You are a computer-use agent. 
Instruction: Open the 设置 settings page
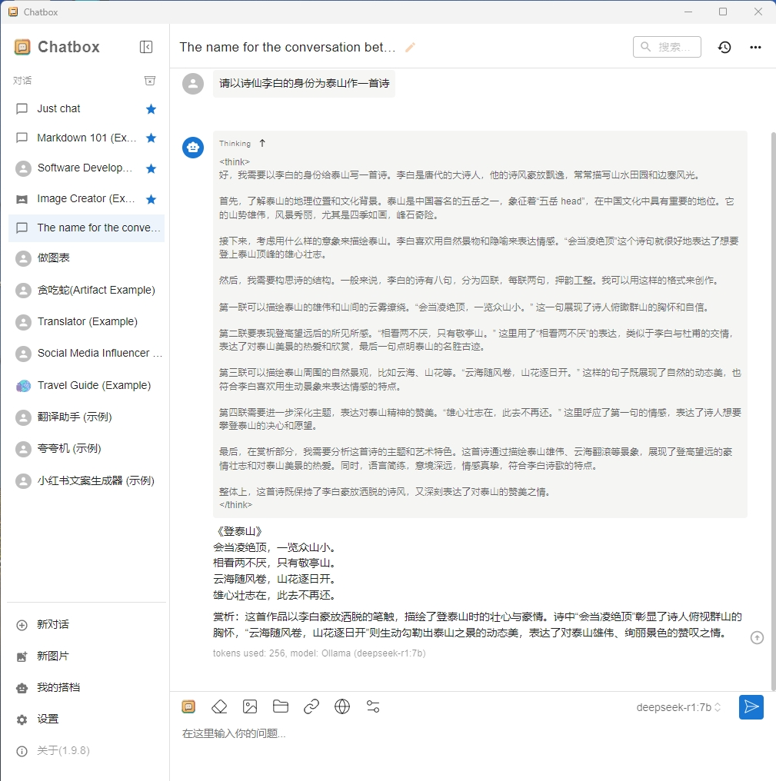click(86, 720)
